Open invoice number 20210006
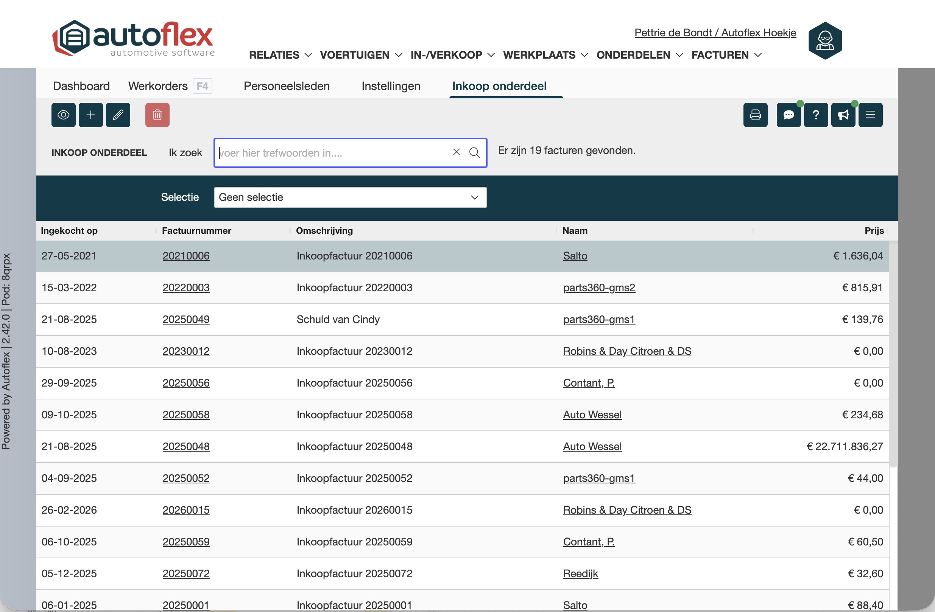This screenshot has height=612, width=935. pyautogui.click(x=186, y=256)
